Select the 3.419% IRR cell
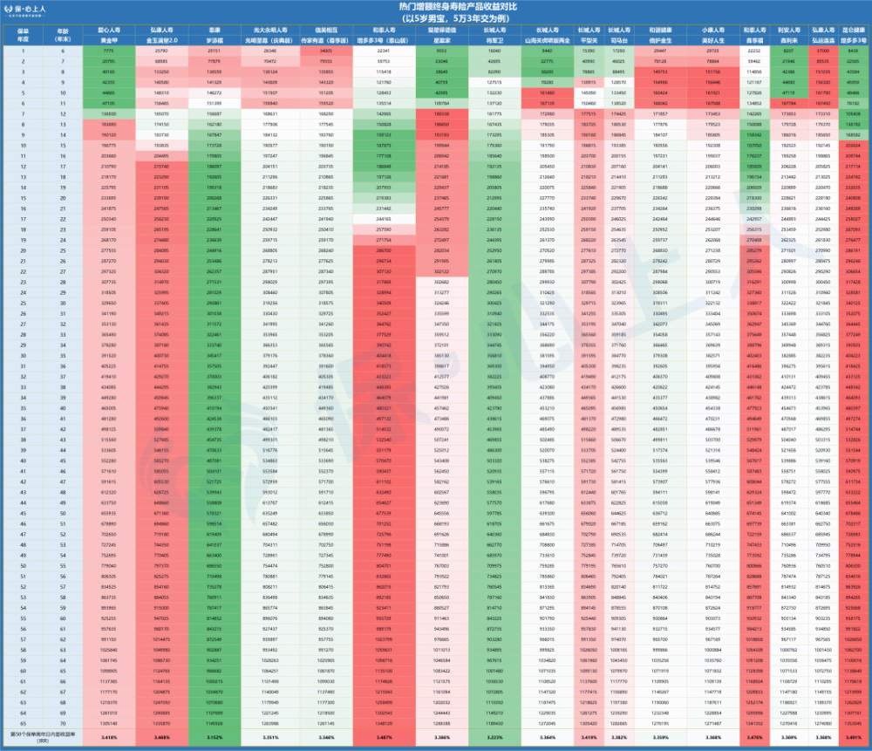Screen dimensions: 872x751 point(589,737)
